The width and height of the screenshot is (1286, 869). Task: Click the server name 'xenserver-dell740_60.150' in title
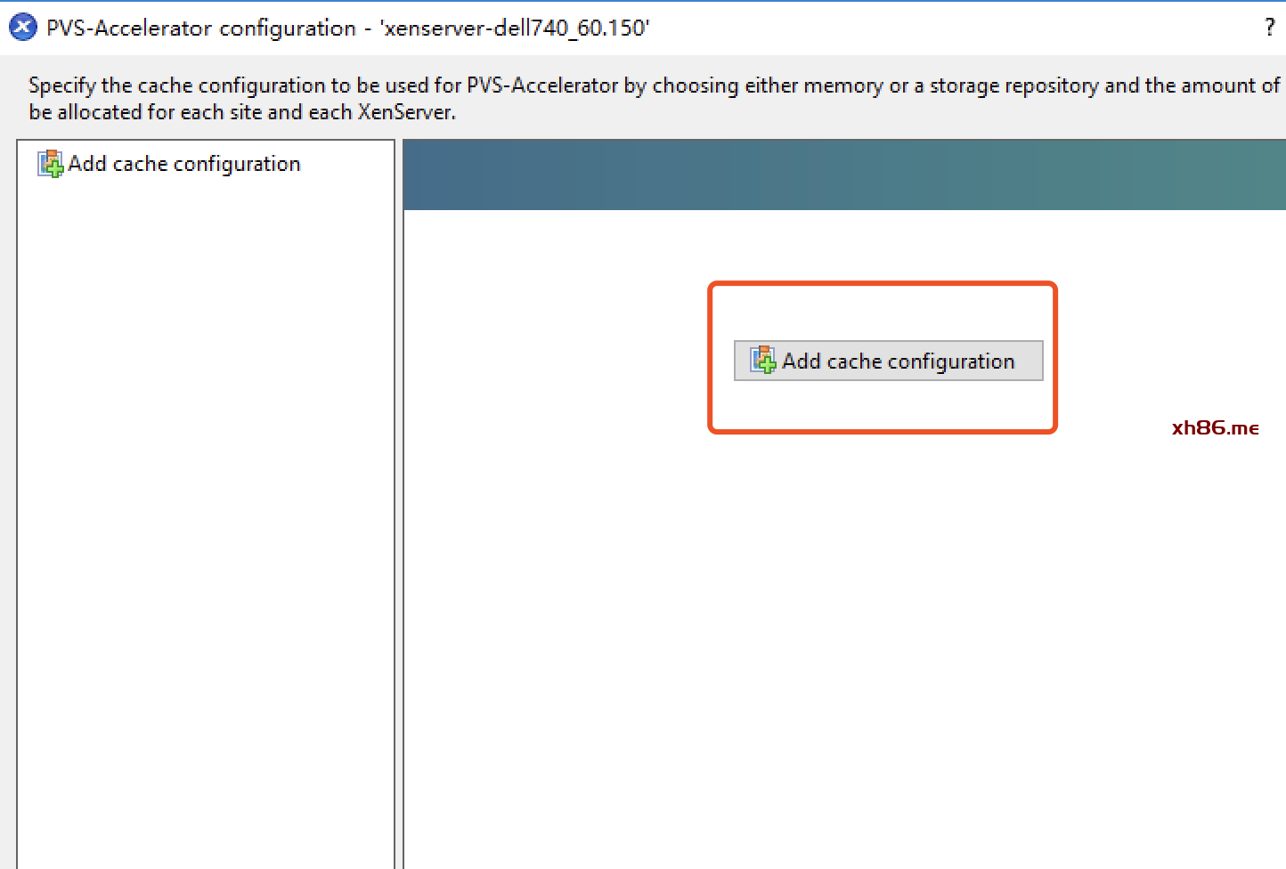click(x=515, y=28)
